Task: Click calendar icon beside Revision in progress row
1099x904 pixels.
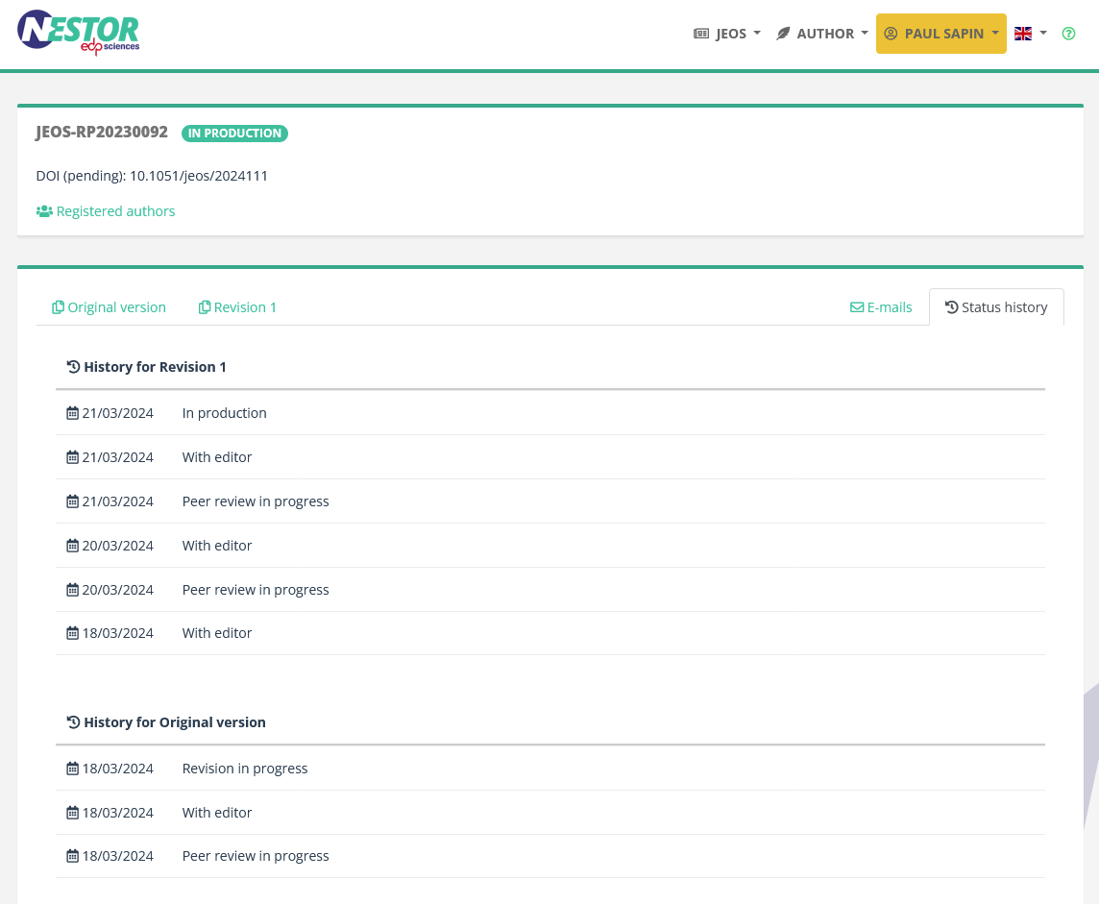Action: 72,768
